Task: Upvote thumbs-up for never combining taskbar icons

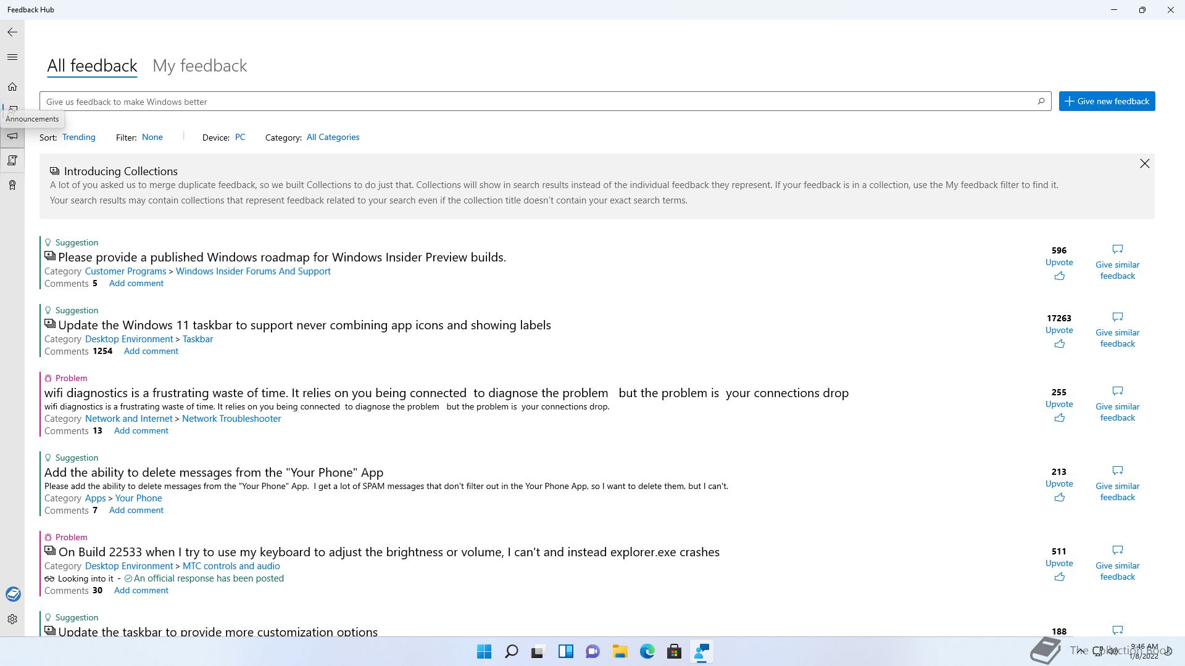Action: [x=1060, y=344]
